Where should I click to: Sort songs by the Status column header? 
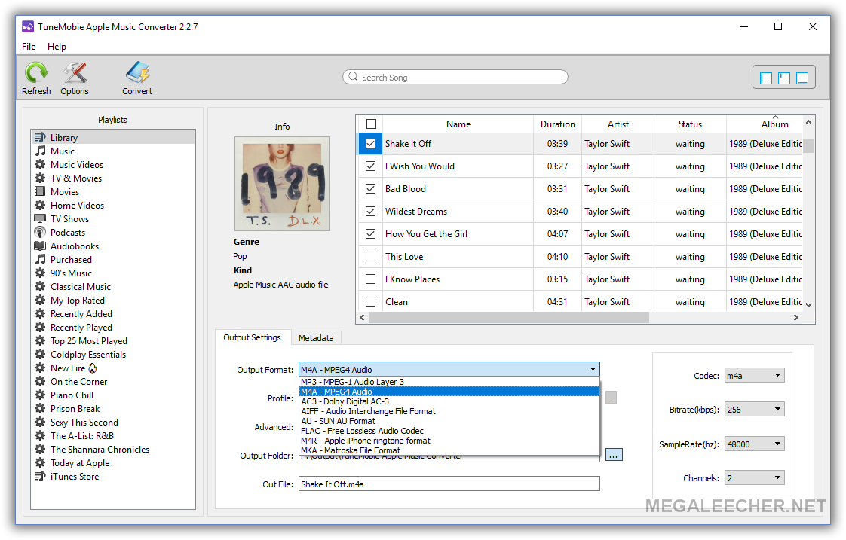pos(690,124)
